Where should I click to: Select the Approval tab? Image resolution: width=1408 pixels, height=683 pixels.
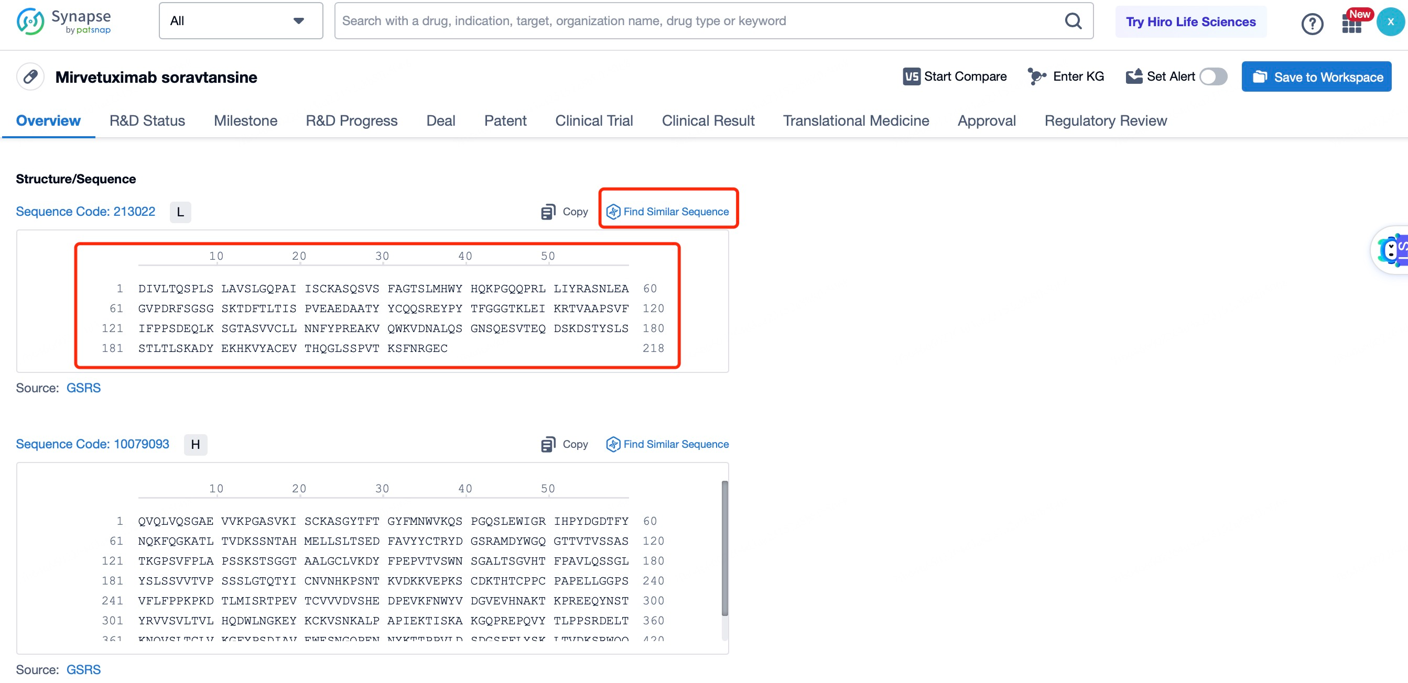coord(987,120)
